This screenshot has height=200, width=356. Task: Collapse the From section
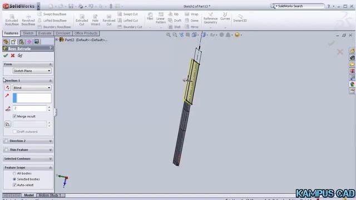[51, 64]
